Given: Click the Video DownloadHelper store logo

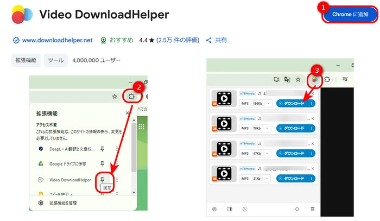Looking at the screenshot, I should click(x=22, y=15).
